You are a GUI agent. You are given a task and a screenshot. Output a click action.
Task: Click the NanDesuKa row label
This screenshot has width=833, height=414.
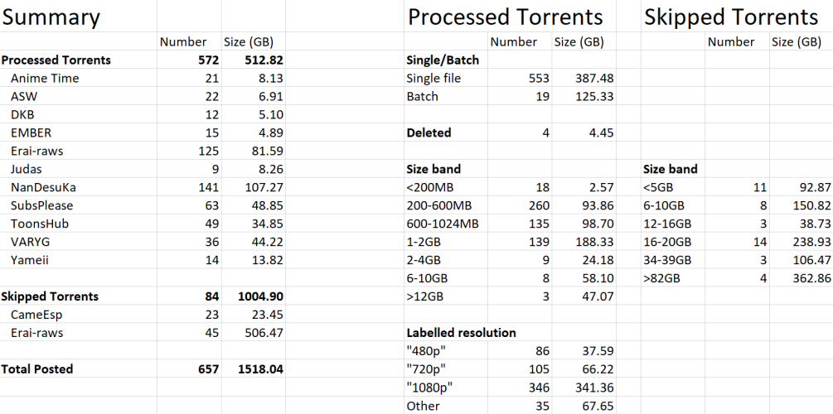[x=46, y=187]
